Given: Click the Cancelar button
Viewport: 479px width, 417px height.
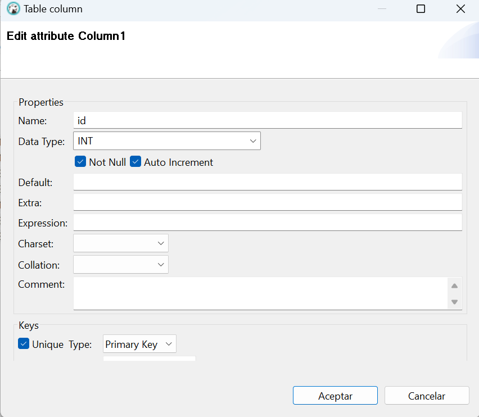Looking at the screenshot, I should coord(427,395).
